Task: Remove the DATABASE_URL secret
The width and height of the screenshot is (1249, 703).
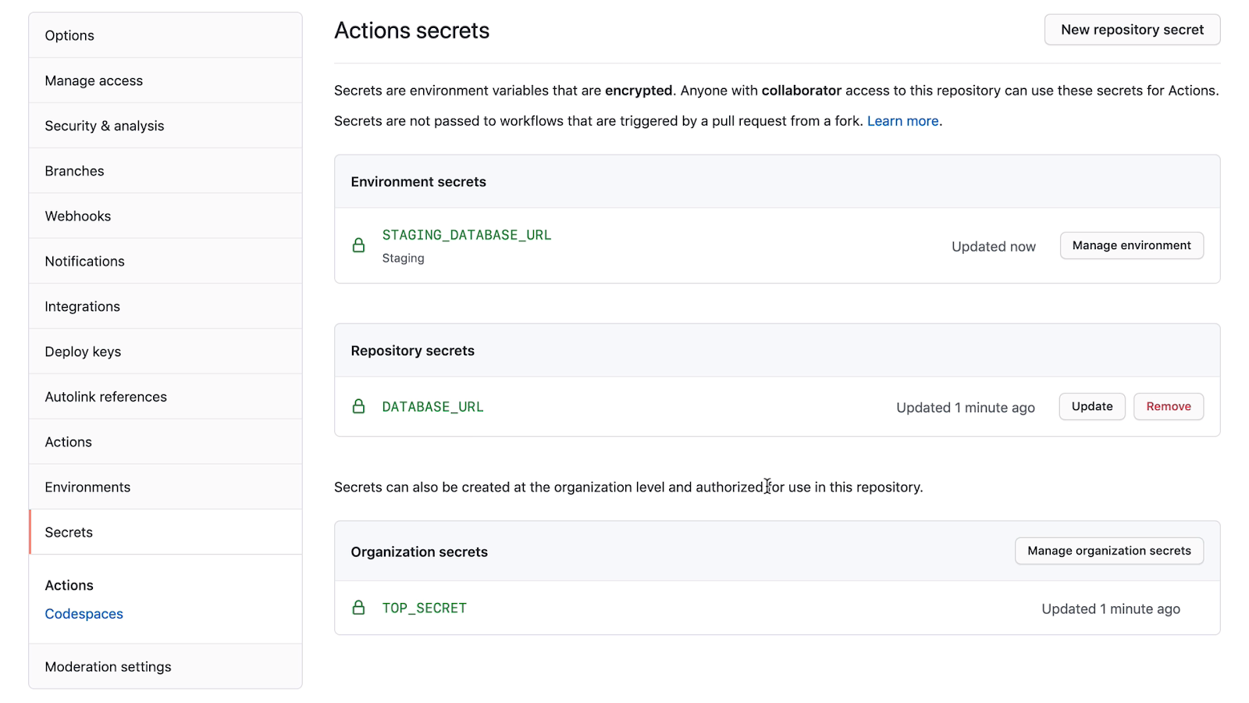Action: tap(1168, 406)
